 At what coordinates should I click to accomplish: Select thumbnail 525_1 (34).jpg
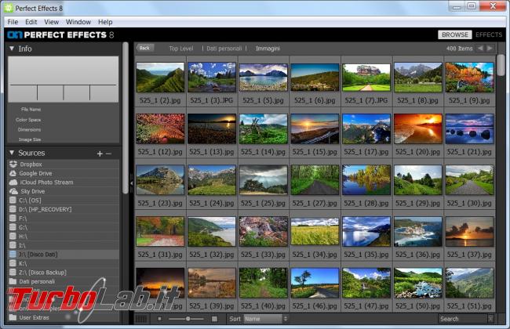(x=315, y=232)
